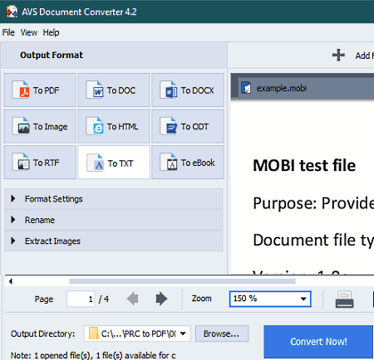Screen dimensions: 374x360
Task: Click the AVS Document Converter app icon
Action: point(12,12)
